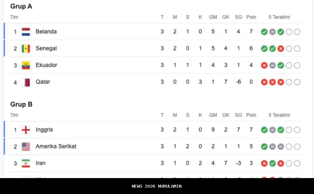
Task: Open the Senegal team page
Action: click(45, 48)
